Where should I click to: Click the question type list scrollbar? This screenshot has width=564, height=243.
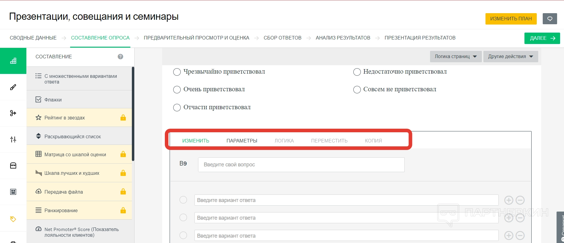133,114
